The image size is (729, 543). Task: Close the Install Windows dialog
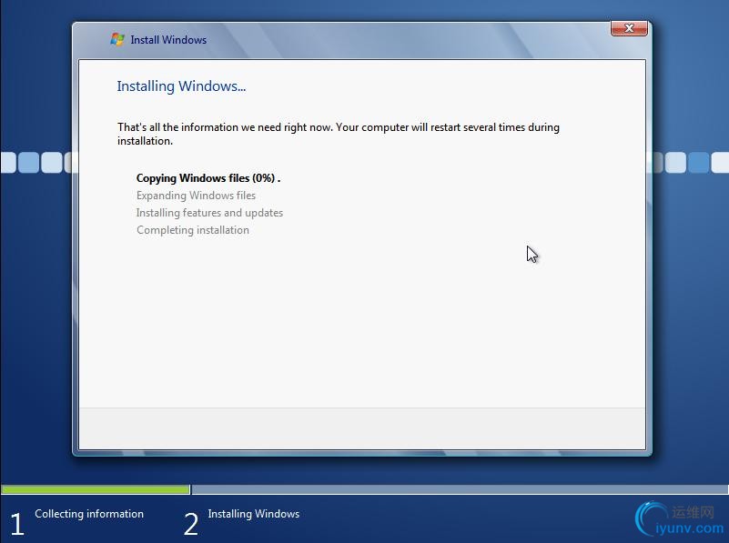pos(629,28)
